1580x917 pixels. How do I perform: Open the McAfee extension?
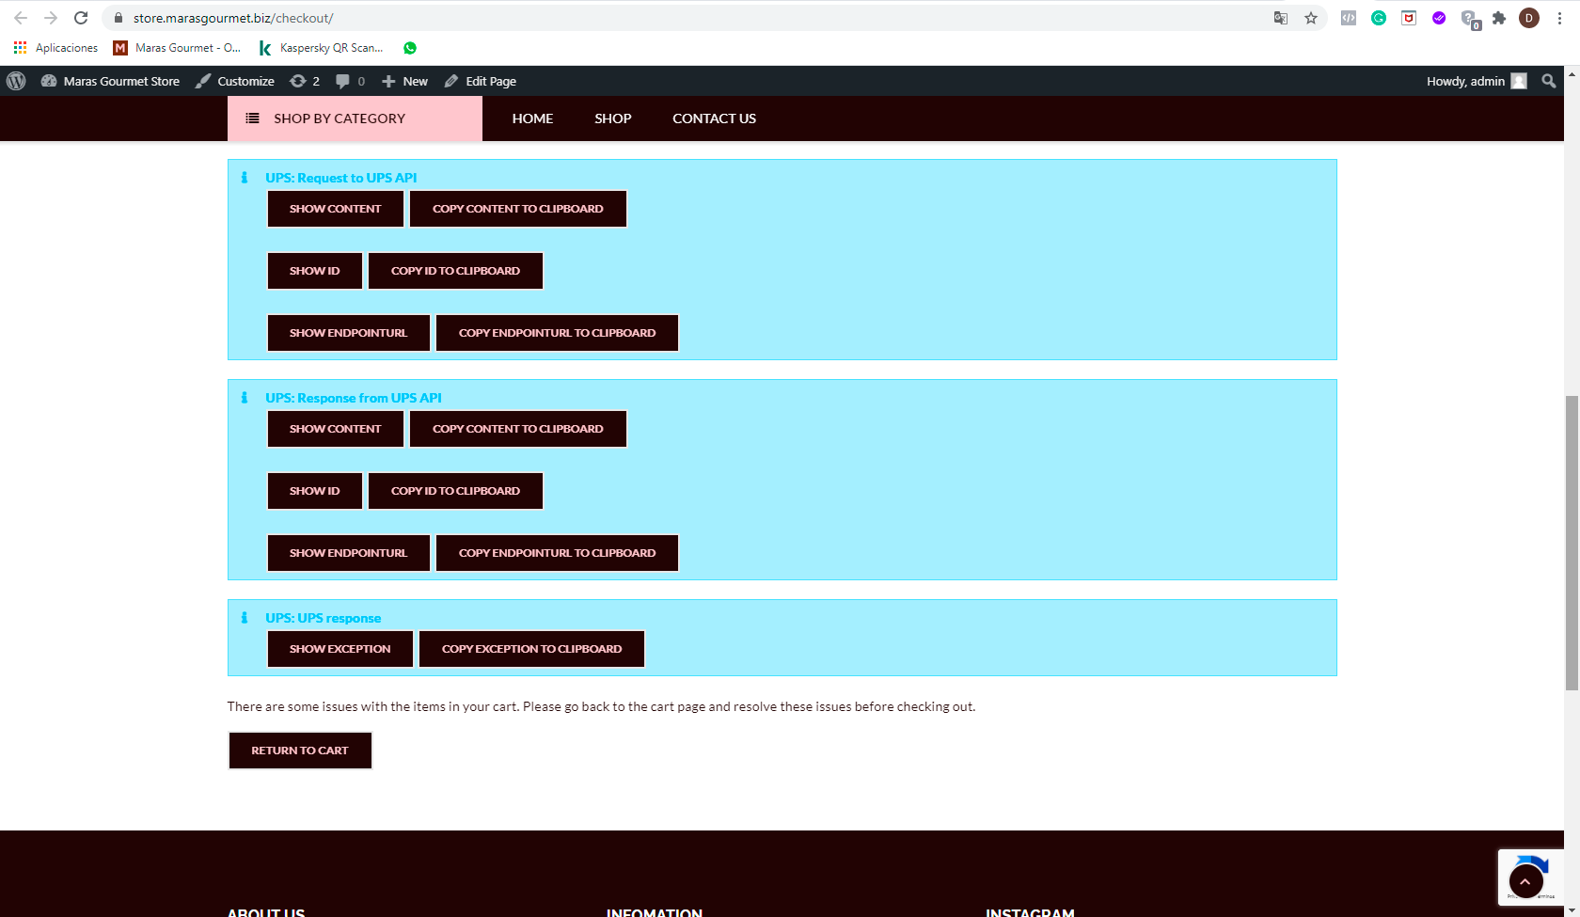pos(1409,18)
